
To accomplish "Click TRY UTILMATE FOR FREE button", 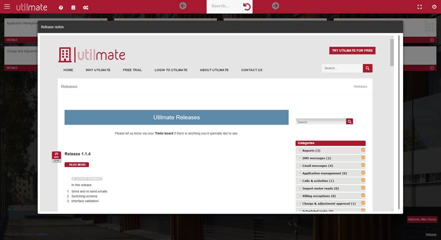I will (352, 51).
